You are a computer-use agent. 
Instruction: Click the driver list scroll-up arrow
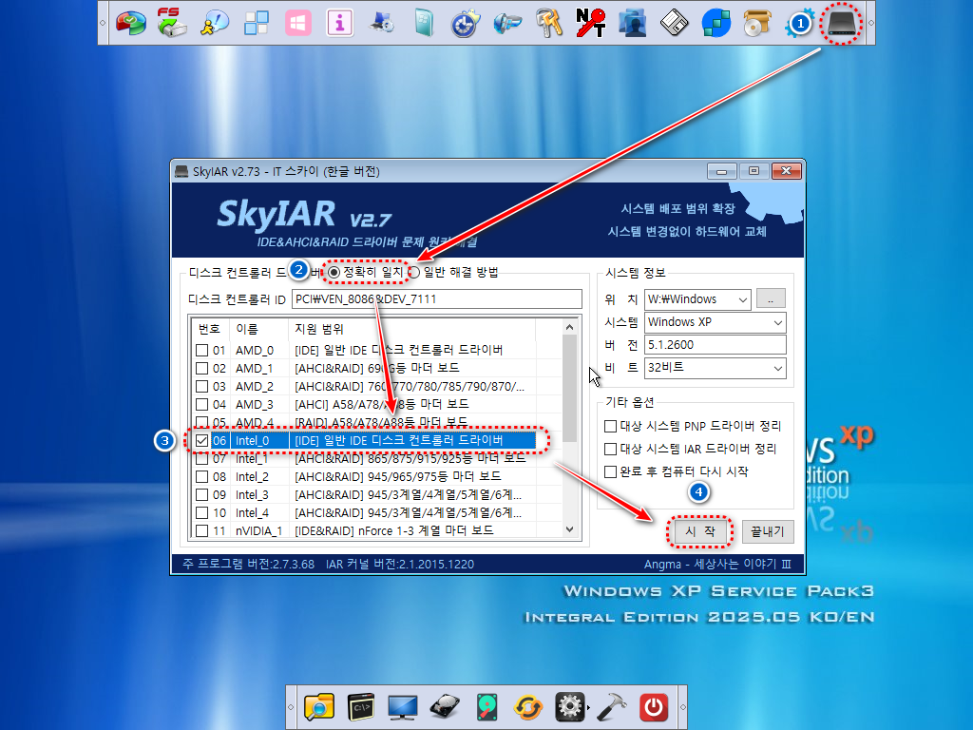570,327
